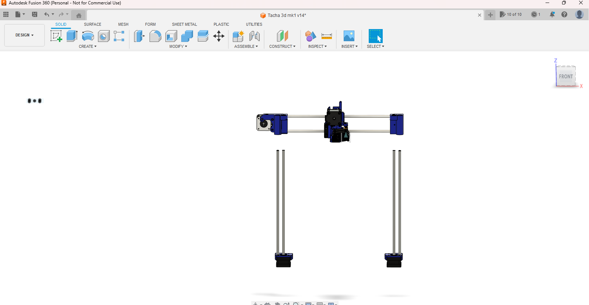The height and width of the screenshot is (305, 589).
Task: Click the Joint tool icon
Action: (x=255, y=36)
